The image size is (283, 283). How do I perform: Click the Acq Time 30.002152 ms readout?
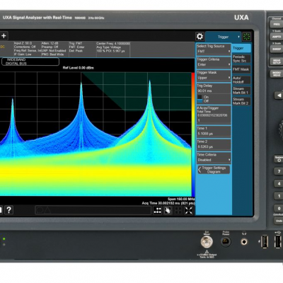pyautogui.click(x=168, y=203)
